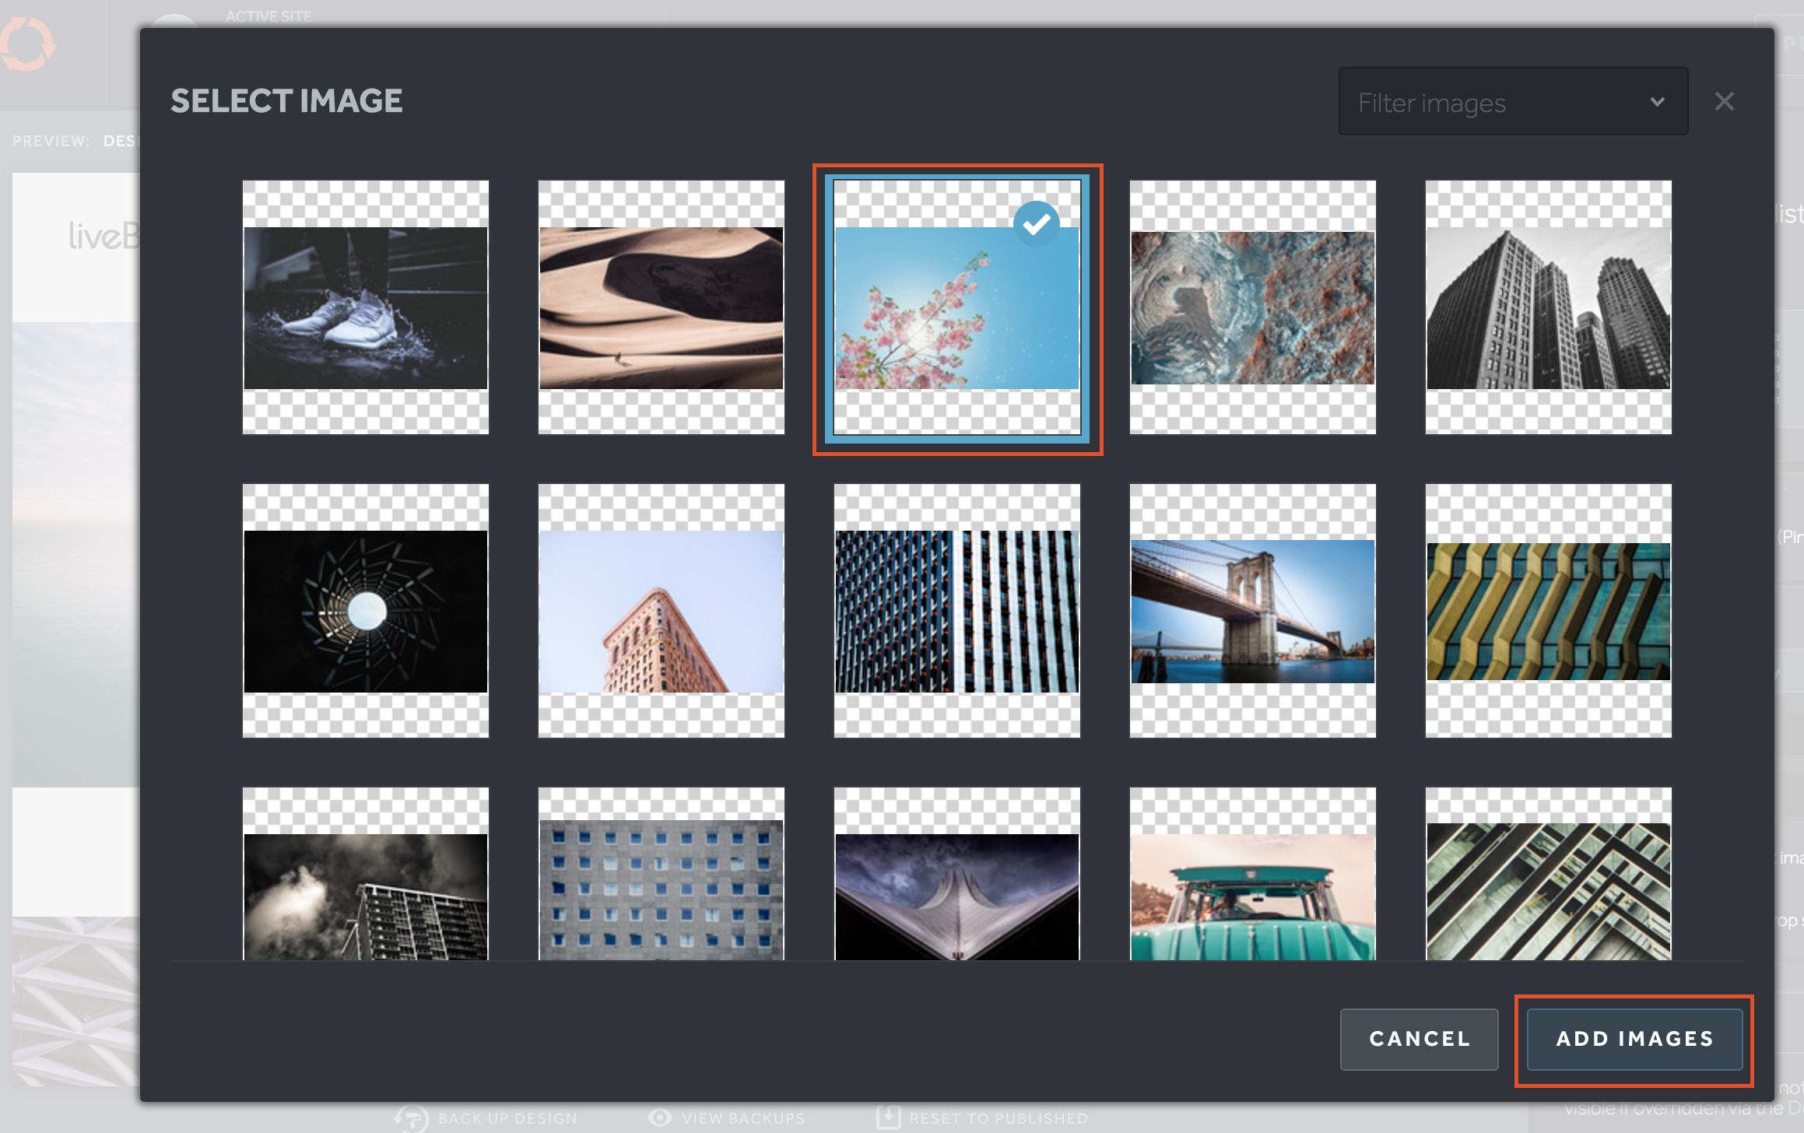
Task: Choose the Flatiron building thumbnail
Action: [x=661, y=611]
